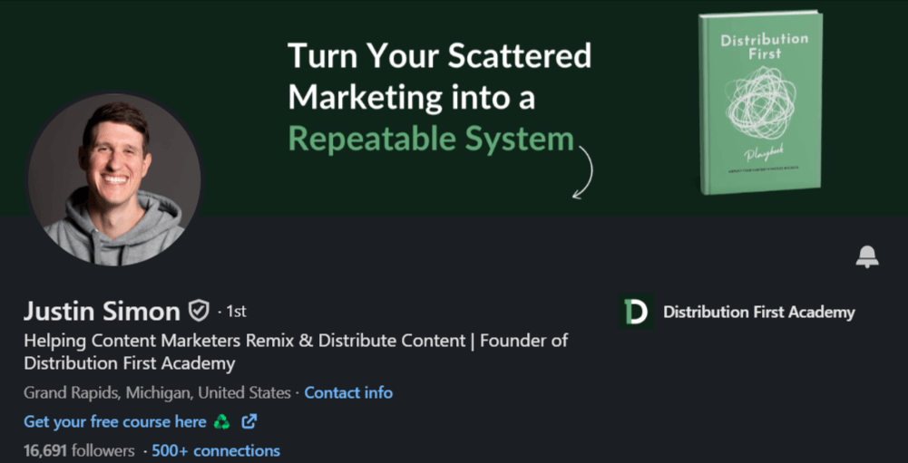Open the Contact info link
This screenshot has width=908, height=463.
click(348, 393)
